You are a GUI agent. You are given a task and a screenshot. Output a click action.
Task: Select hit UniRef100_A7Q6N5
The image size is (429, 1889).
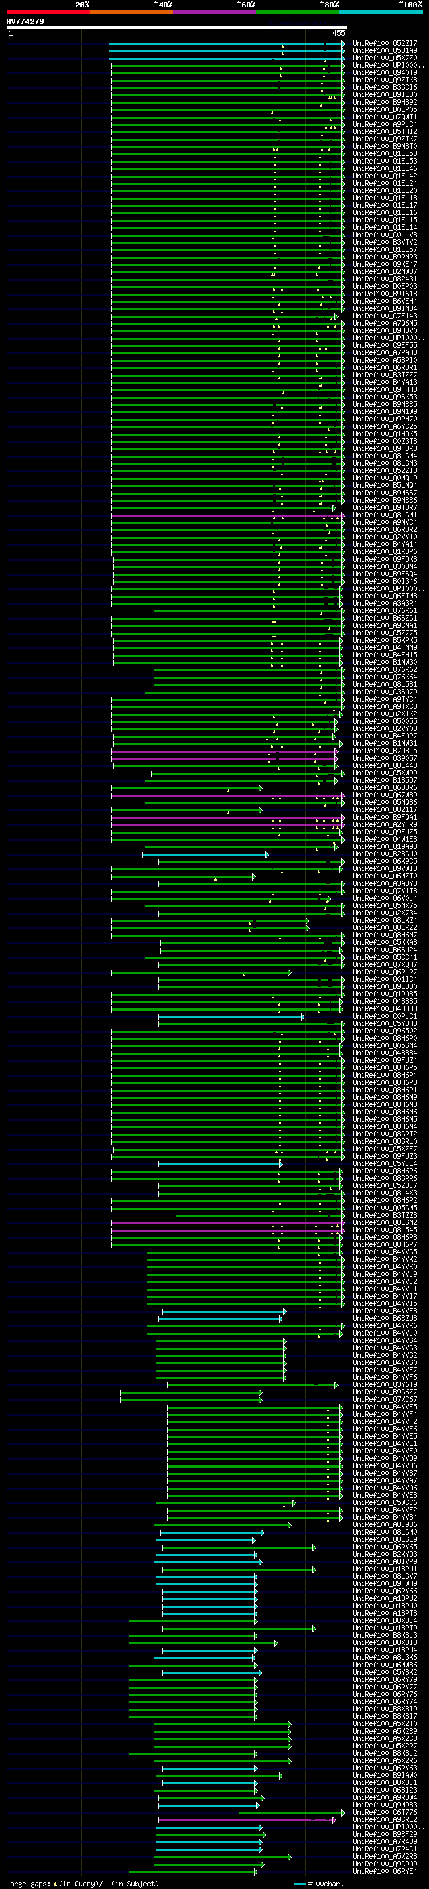(x=385, y=324)
